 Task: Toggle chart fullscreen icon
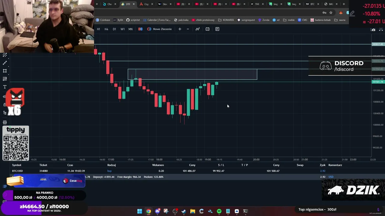coord(381,30)
